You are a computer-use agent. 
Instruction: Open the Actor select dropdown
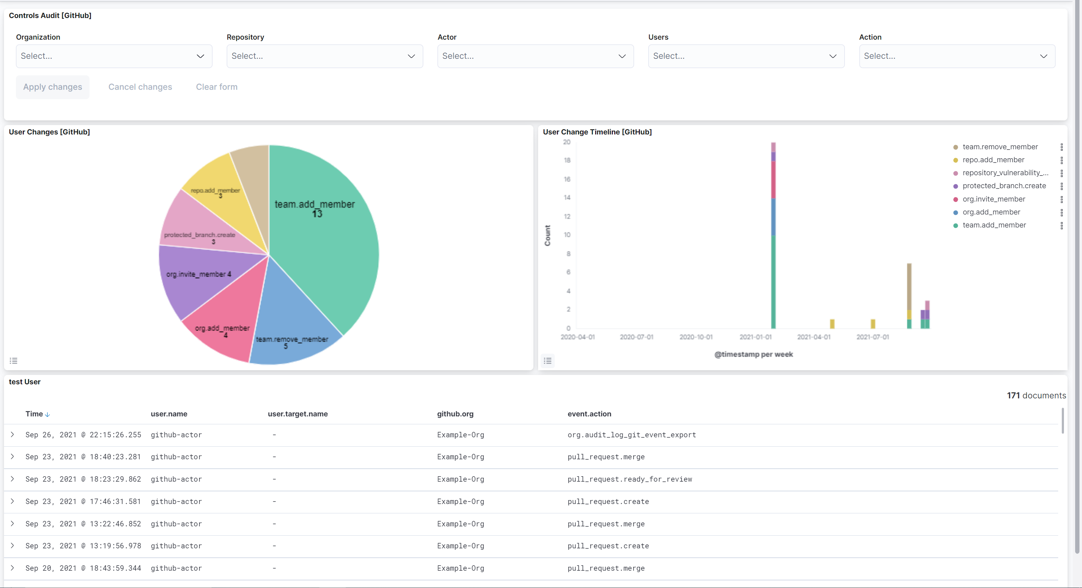[x=536, y=56]
